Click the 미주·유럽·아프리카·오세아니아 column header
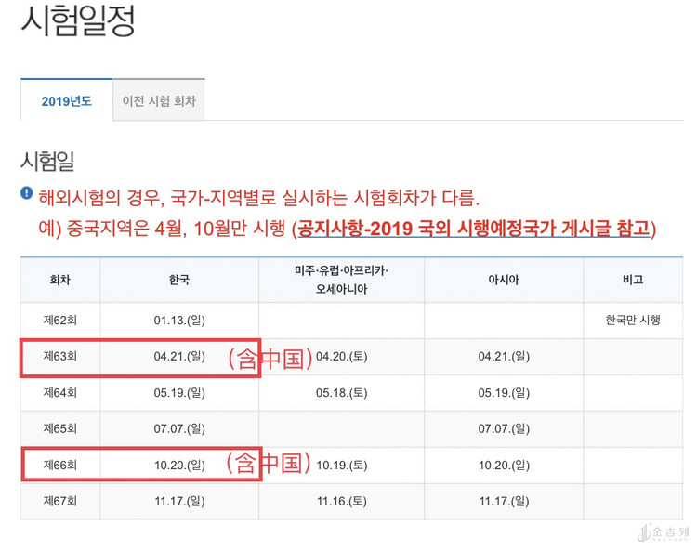Image resolution: width=697 pixels, height=551 pixels. (x=341, y=280)
